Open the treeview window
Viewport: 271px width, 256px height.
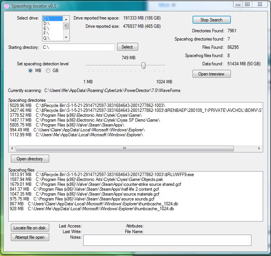coord(211,74)
